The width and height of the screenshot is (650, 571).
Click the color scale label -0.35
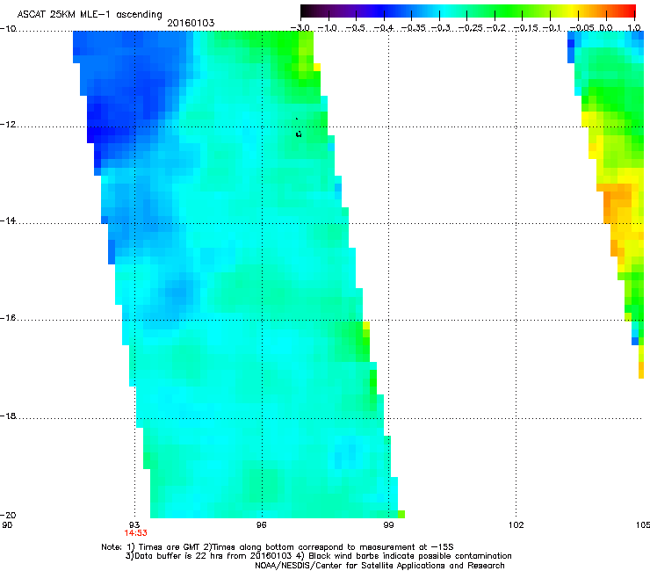[413, 28]
